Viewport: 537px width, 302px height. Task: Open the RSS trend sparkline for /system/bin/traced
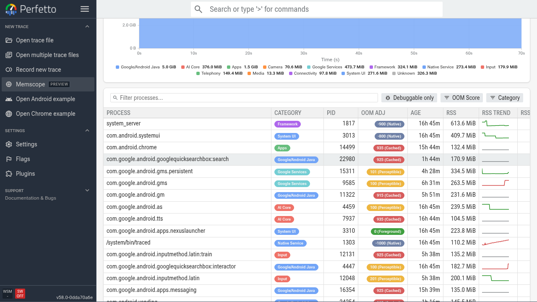(x=495, y=243)
